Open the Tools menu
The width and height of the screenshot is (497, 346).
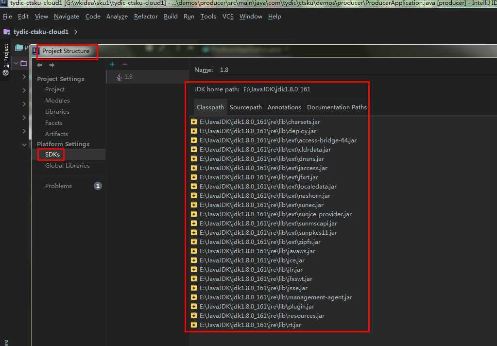(x=208, y=17)
